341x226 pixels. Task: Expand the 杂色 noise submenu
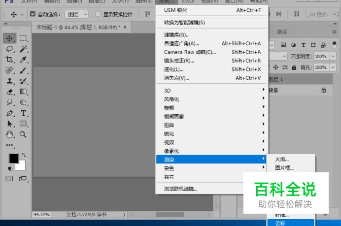coord(212,168)
